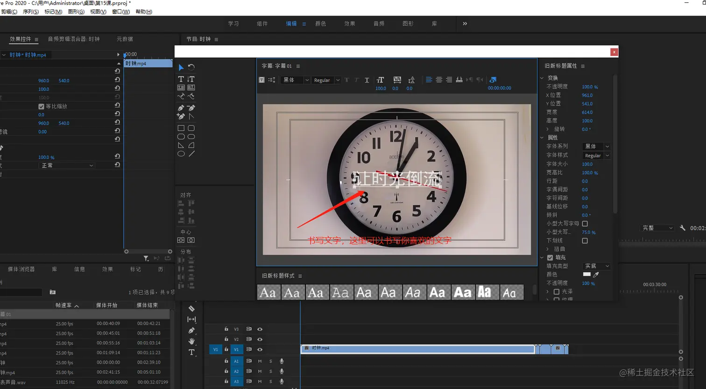Select the Selection arrow tool in title designer
The image size is (706, 389).
[x=181, y=68]
